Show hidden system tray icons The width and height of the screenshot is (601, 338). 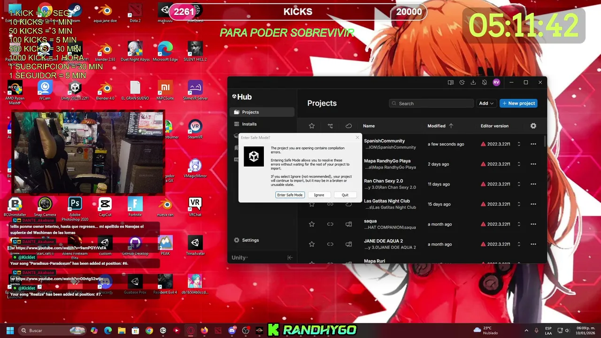click(x=526, y=330)
